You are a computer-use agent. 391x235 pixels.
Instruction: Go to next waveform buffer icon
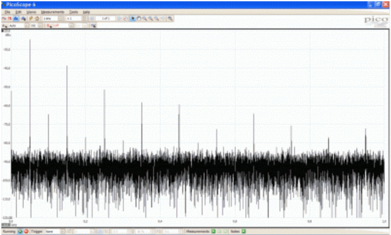(119, 19)
